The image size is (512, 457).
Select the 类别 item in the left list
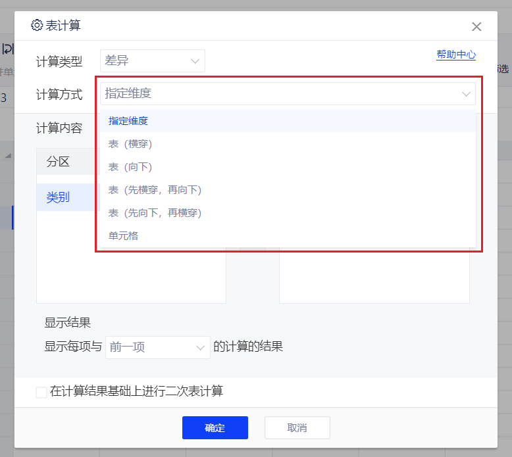[x=58, y=197]
